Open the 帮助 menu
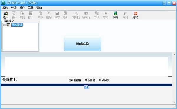Screen dimensions: 177x109 pos(39,8)
